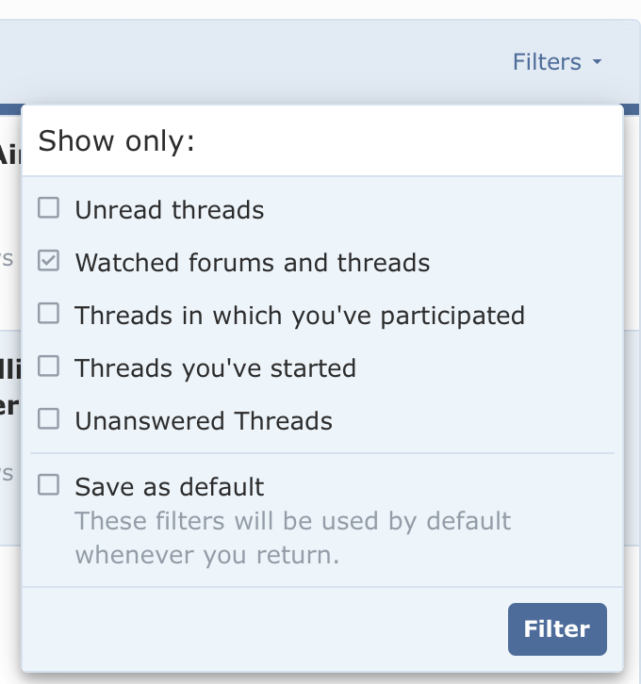Enable the Unread threads checkbox
Viewport: 641px width, 684px height.
coord(48,208)
